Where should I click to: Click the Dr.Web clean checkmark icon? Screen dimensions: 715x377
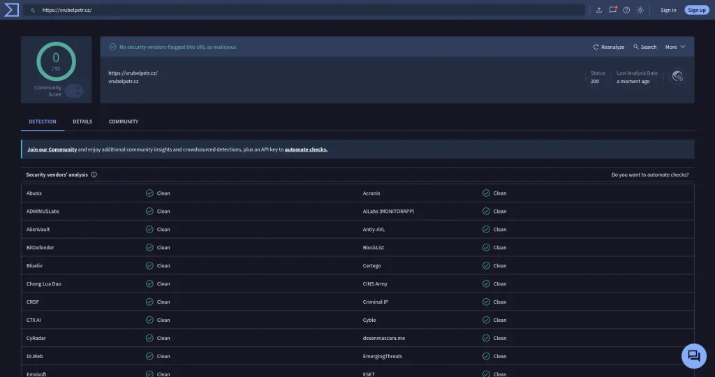pyautogui.click(x=149, y=356)
